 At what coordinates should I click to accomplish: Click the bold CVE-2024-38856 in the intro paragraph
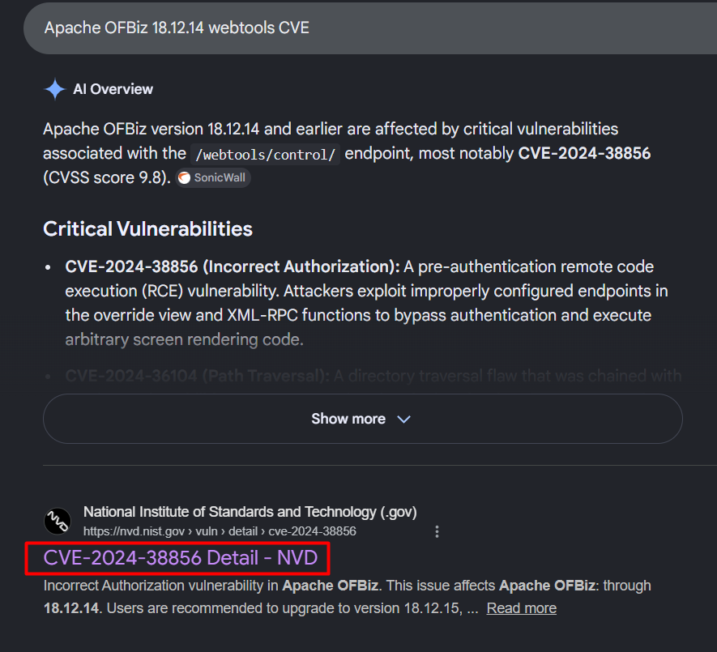pyautogui.click(x=584, y=153)
